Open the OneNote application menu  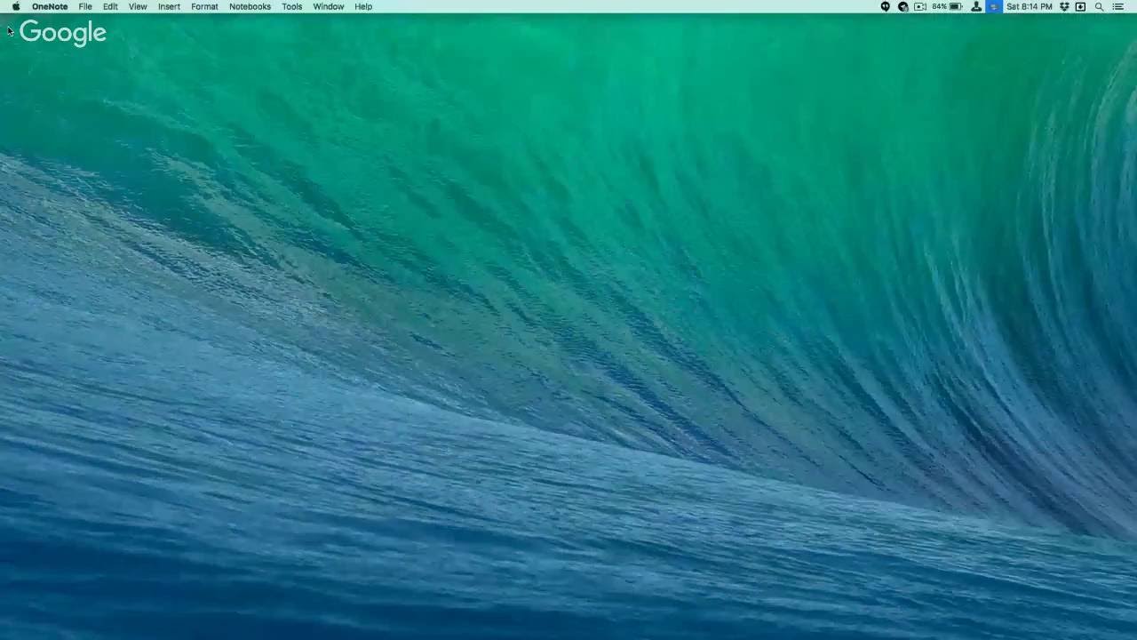[50, 6]
